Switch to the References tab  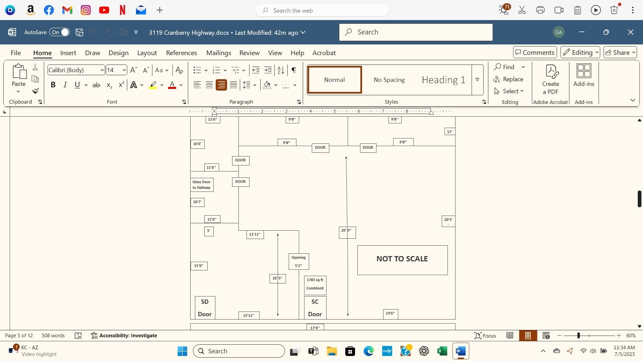[x=181, y=53]
